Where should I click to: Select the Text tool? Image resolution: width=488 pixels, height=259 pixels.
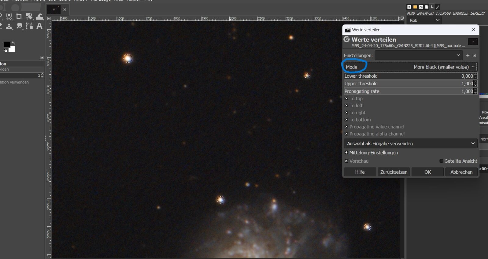click(39, 26)
